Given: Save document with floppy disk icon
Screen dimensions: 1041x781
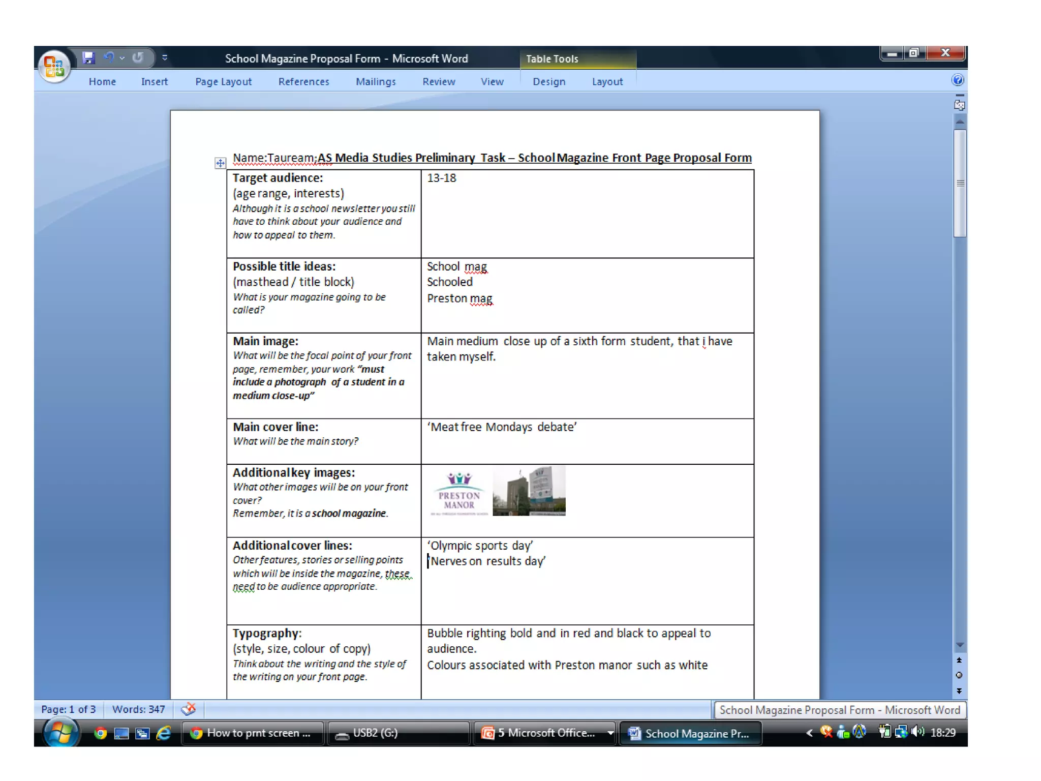Looking at the screenshot, I should (x=88, y=57).
